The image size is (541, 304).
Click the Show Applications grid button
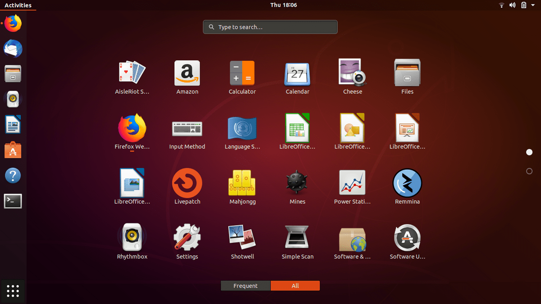[x=13, y=291]
